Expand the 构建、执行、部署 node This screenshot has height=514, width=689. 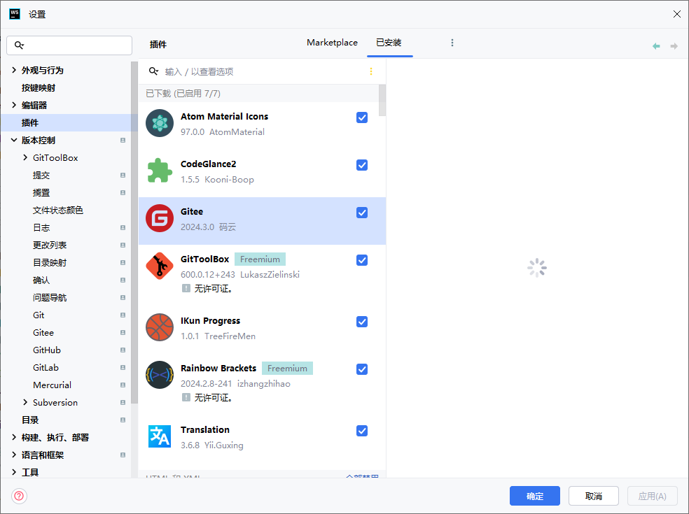point(14,437)
